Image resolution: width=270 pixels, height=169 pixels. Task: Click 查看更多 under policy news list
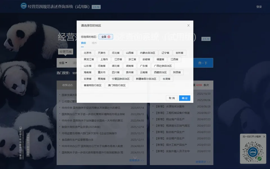136,160
